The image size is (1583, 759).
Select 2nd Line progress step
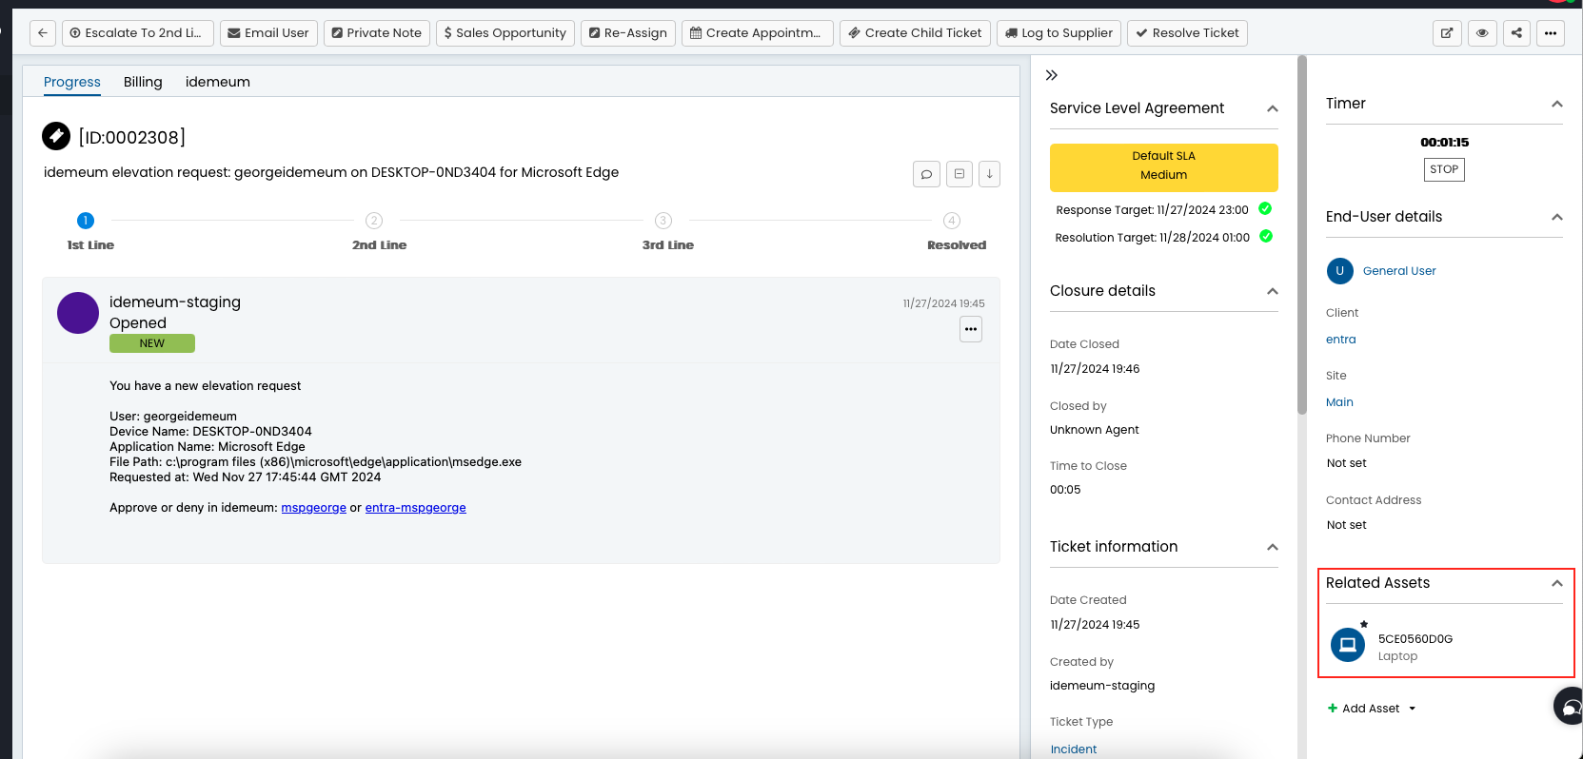click(374, 221)
